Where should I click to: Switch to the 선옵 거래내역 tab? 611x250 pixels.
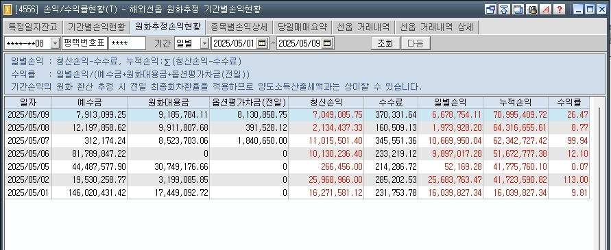click(363, 27)
